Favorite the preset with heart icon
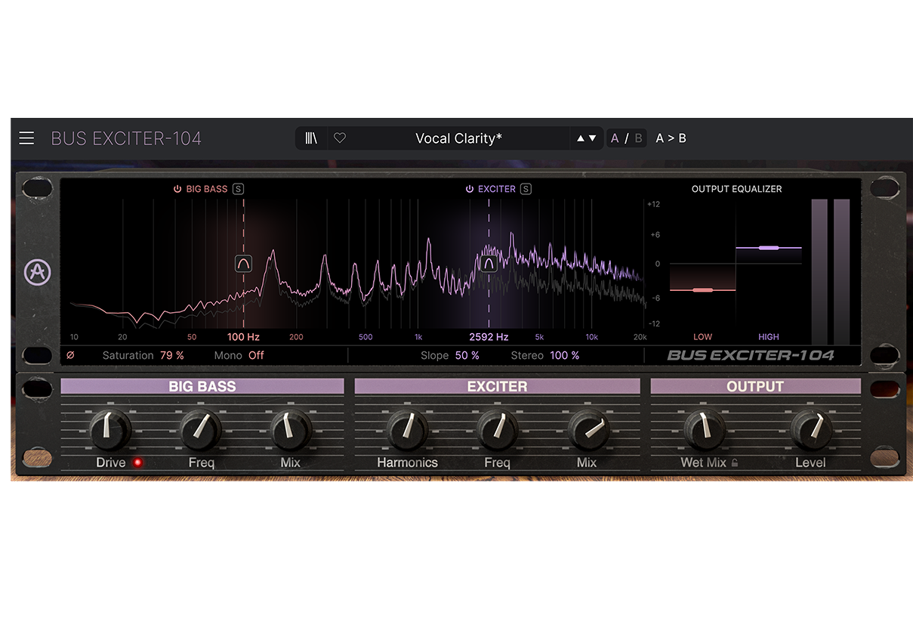913x637 pixels. 340,138
